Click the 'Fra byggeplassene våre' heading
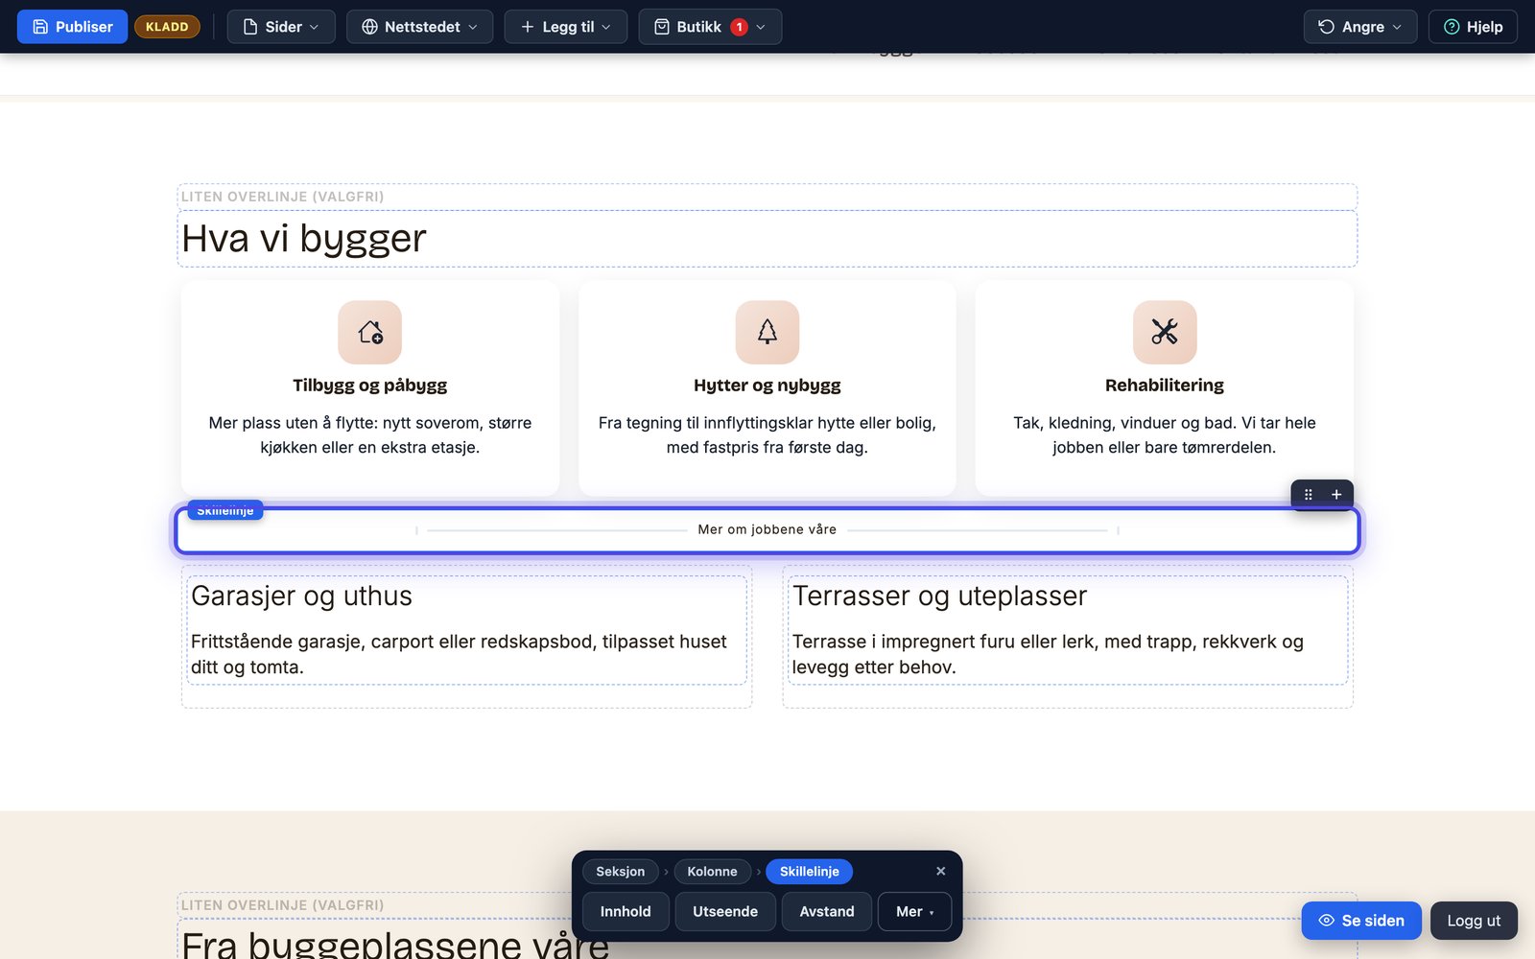 click(x=395, y=945)
